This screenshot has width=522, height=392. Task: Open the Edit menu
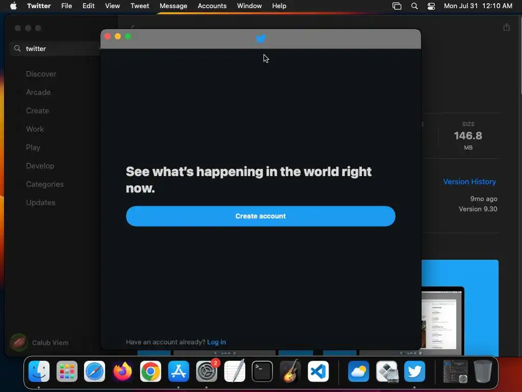89,6
